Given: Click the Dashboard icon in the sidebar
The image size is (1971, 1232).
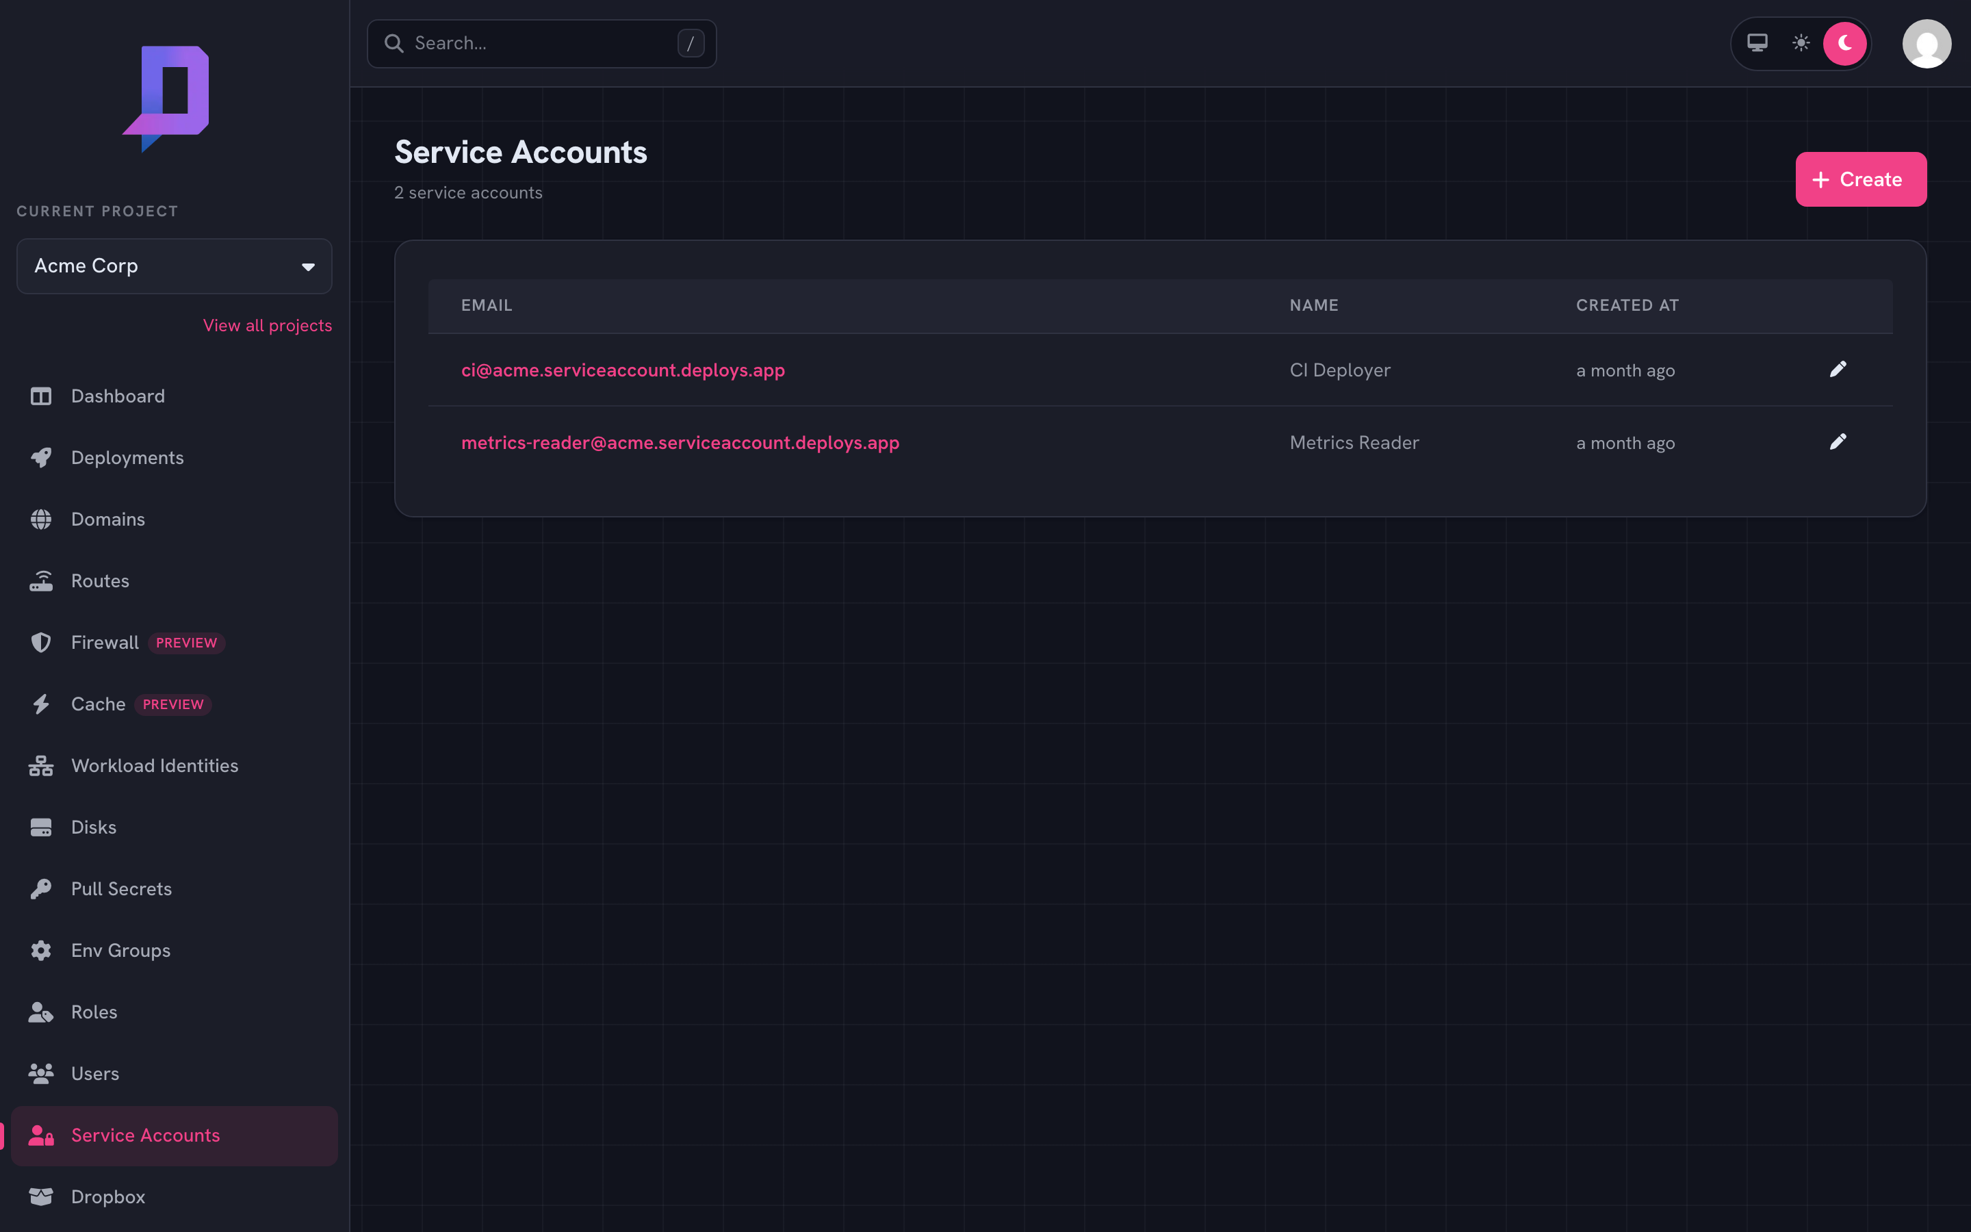Looking at the screenshot, I should click(41, 396).
